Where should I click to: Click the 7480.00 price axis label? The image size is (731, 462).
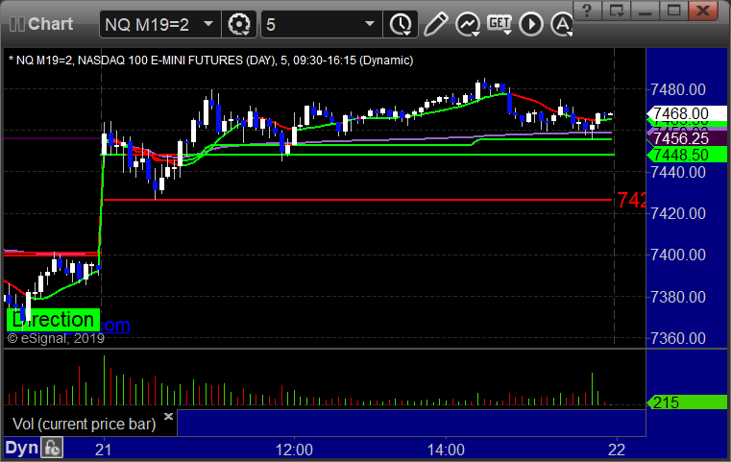click(x=678, y=89)
